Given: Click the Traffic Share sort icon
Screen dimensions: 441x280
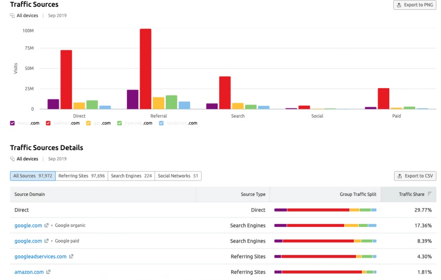Looking at the screenshot, I should (430, 194).
